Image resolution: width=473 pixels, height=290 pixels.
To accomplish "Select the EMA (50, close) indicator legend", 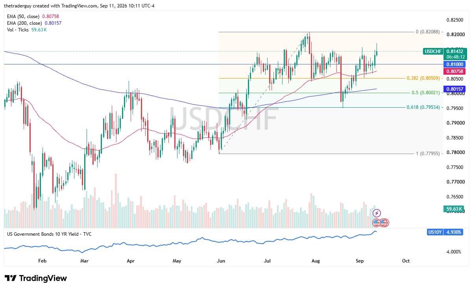I will point(34,17).
